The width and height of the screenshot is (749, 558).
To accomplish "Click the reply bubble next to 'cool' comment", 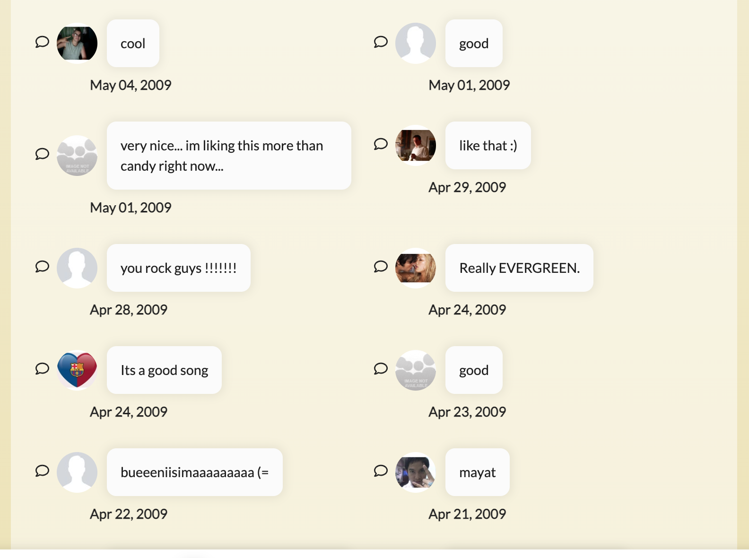I will click(x=42, y=43).
